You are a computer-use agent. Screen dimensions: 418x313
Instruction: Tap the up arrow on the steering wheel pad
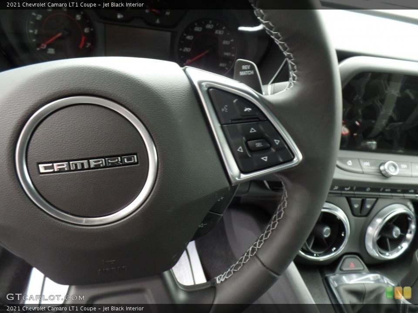(253, 130)
